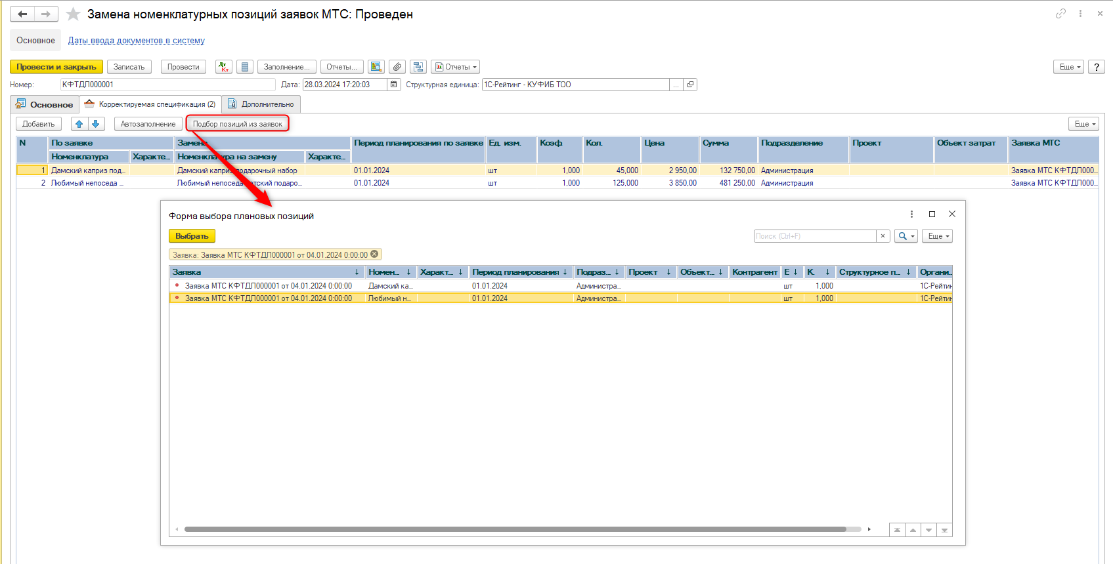
Task: Sort the selection list by the Заявка column
Action: 267,272
